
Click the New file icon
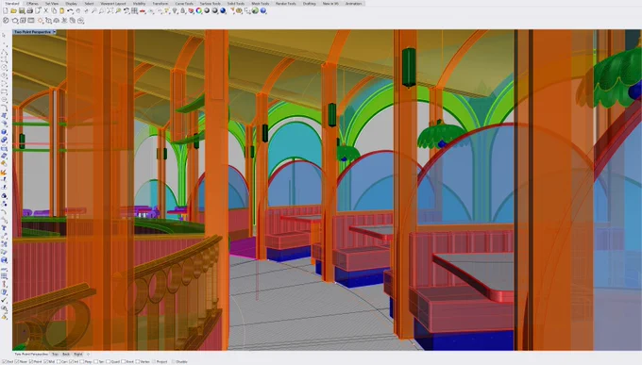tap(6, 10)
